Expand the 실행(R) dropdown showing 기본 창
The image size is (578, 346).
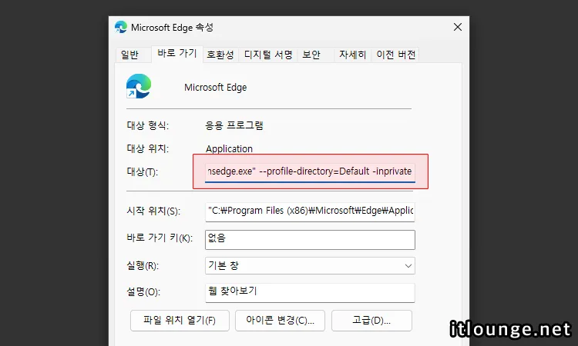[x=310, y=265]
